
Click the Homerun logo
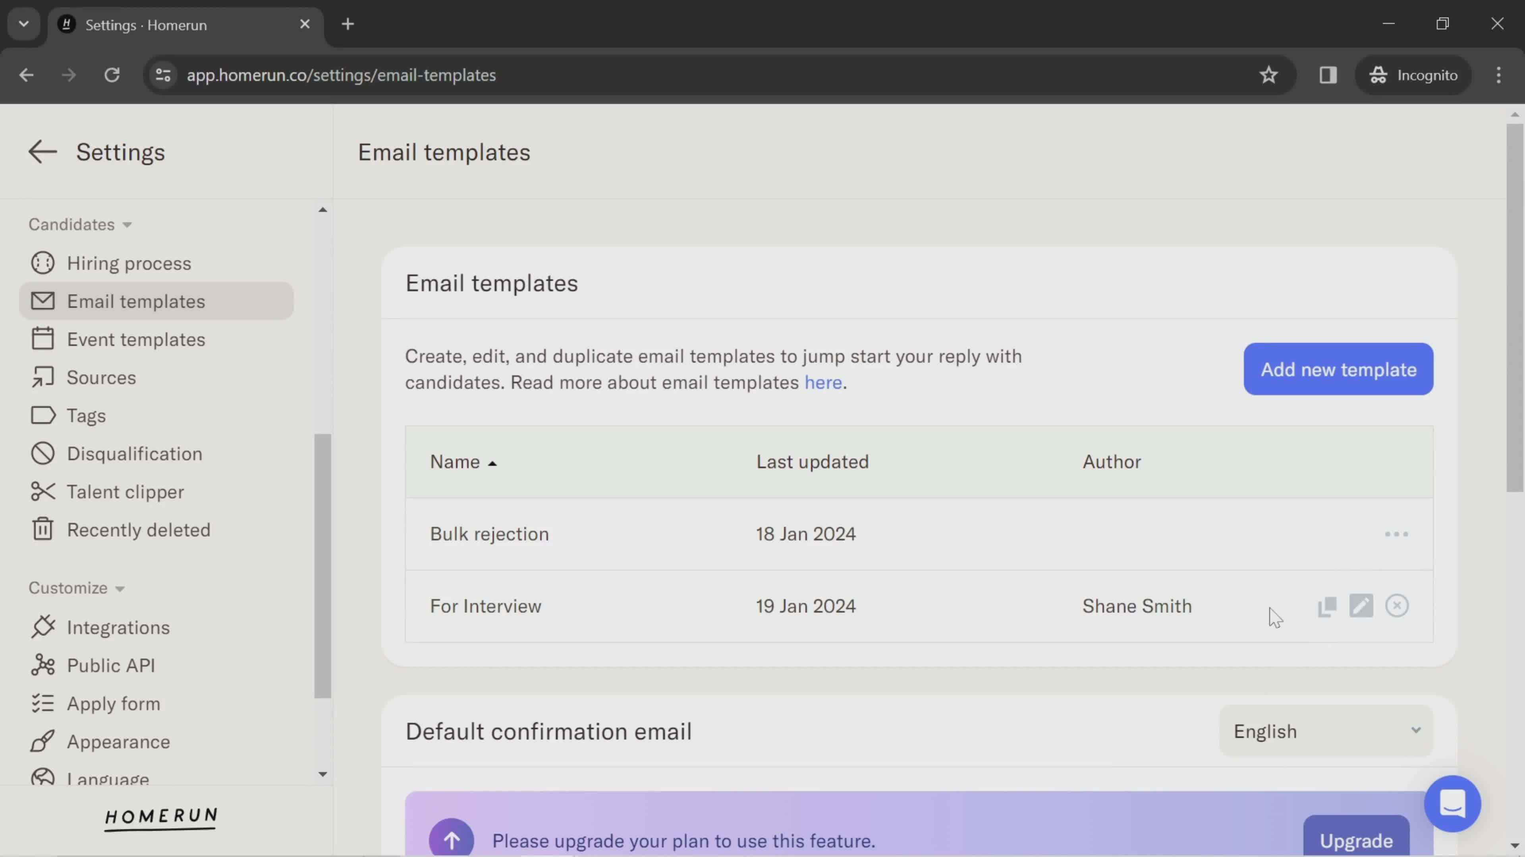pos(161,819)
